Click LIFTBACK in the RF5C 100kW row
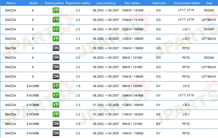This screenshot has width=218, height=138. (209, 77)
